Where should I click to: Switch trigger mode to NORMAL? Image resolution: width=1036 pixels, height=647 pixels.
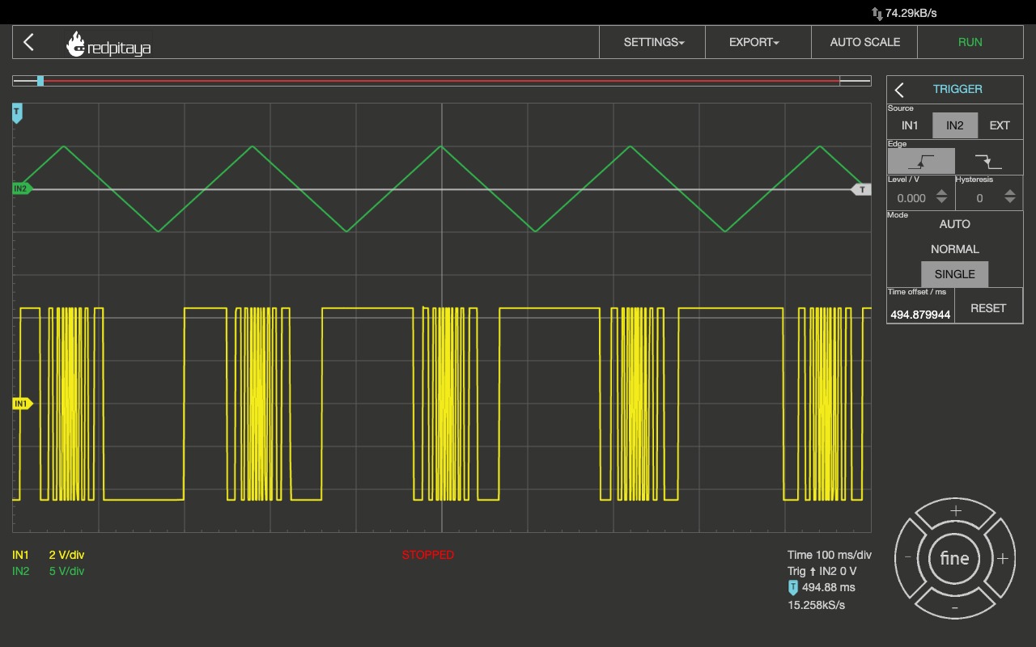coord(954,249)
